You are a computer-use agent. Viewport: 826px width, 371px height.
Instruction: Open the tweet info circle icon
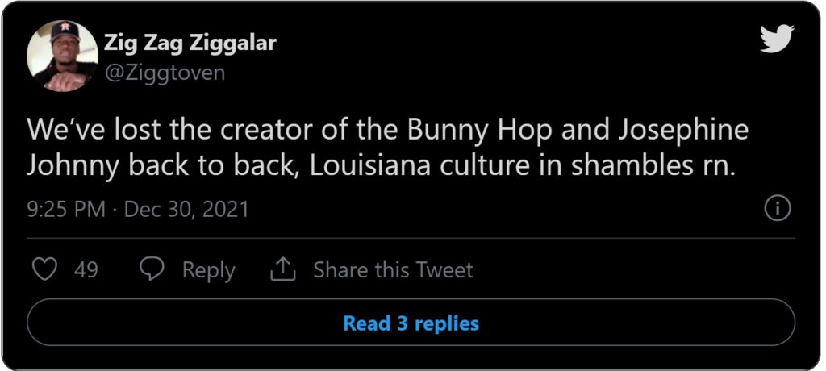[x=776, y=209]
